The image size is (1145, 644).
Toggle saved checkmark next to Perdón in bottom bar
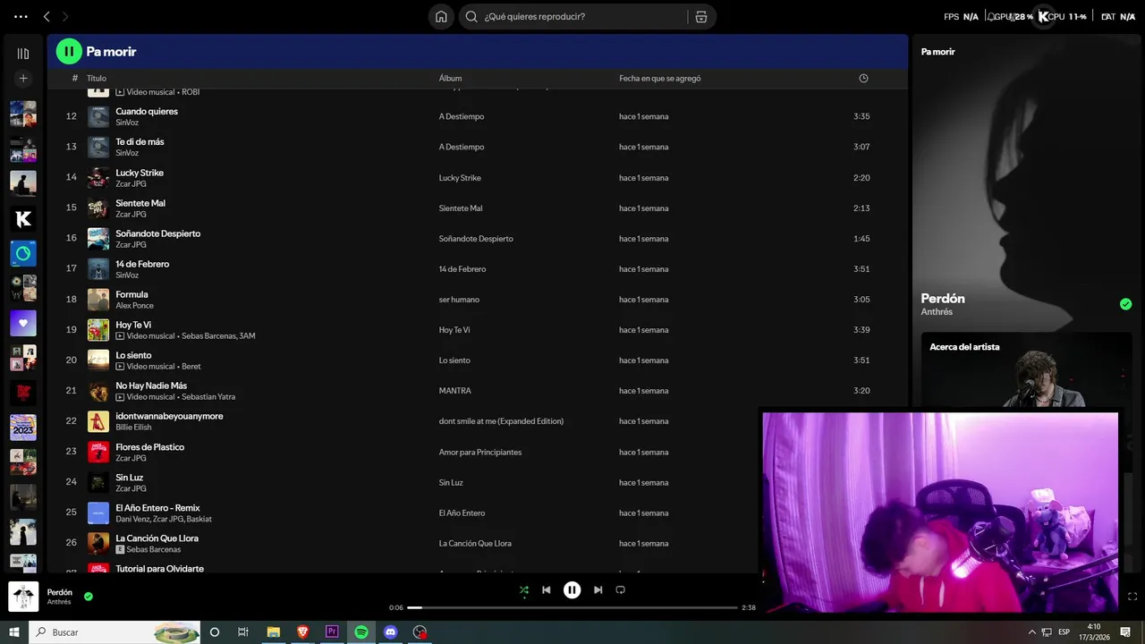(x=89, y=596)
